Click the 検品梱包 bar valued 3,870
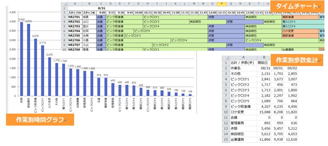 point(28,60)
